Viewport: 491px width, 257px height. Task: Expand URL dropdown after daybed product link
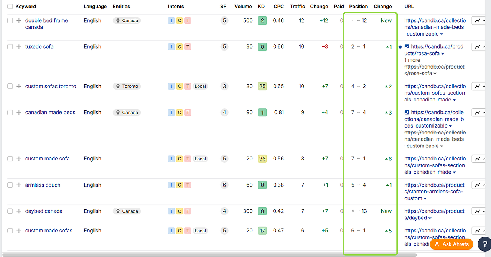coord(430,218)
